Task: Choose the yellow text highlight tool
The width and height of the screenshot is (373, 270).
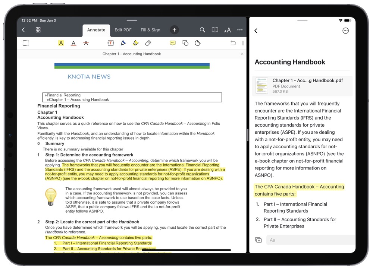Action: coord(61,43)
